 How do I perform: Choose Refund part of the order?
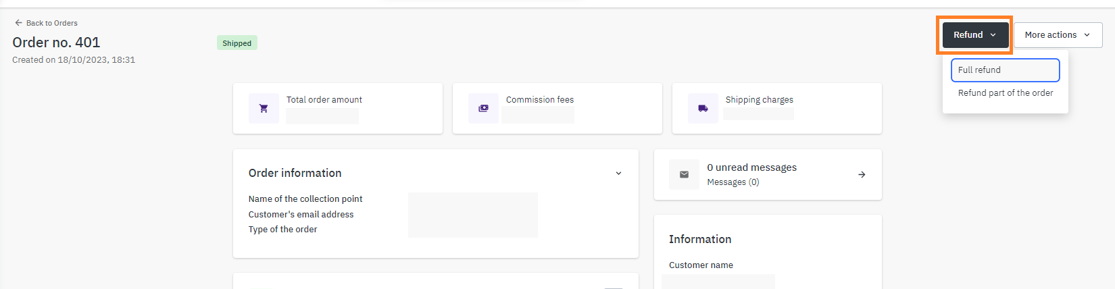pos(1005,93)
